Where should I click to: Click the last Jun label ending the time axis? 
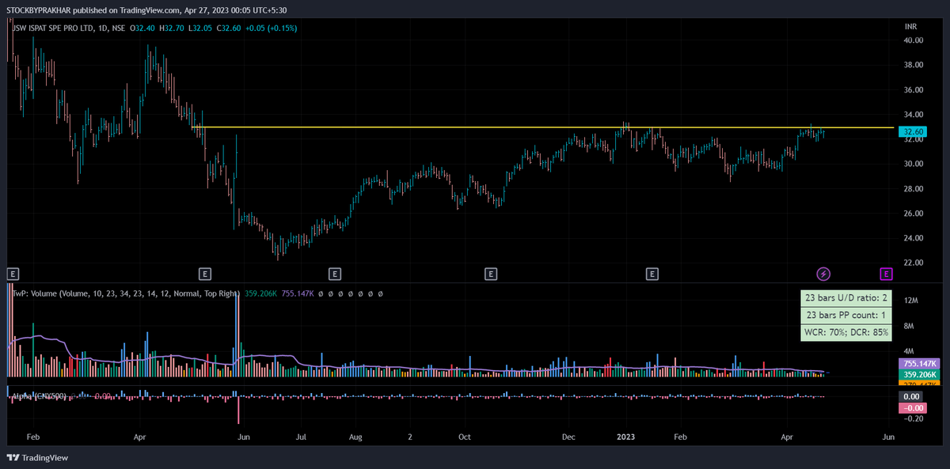click(x=888, y=437)
